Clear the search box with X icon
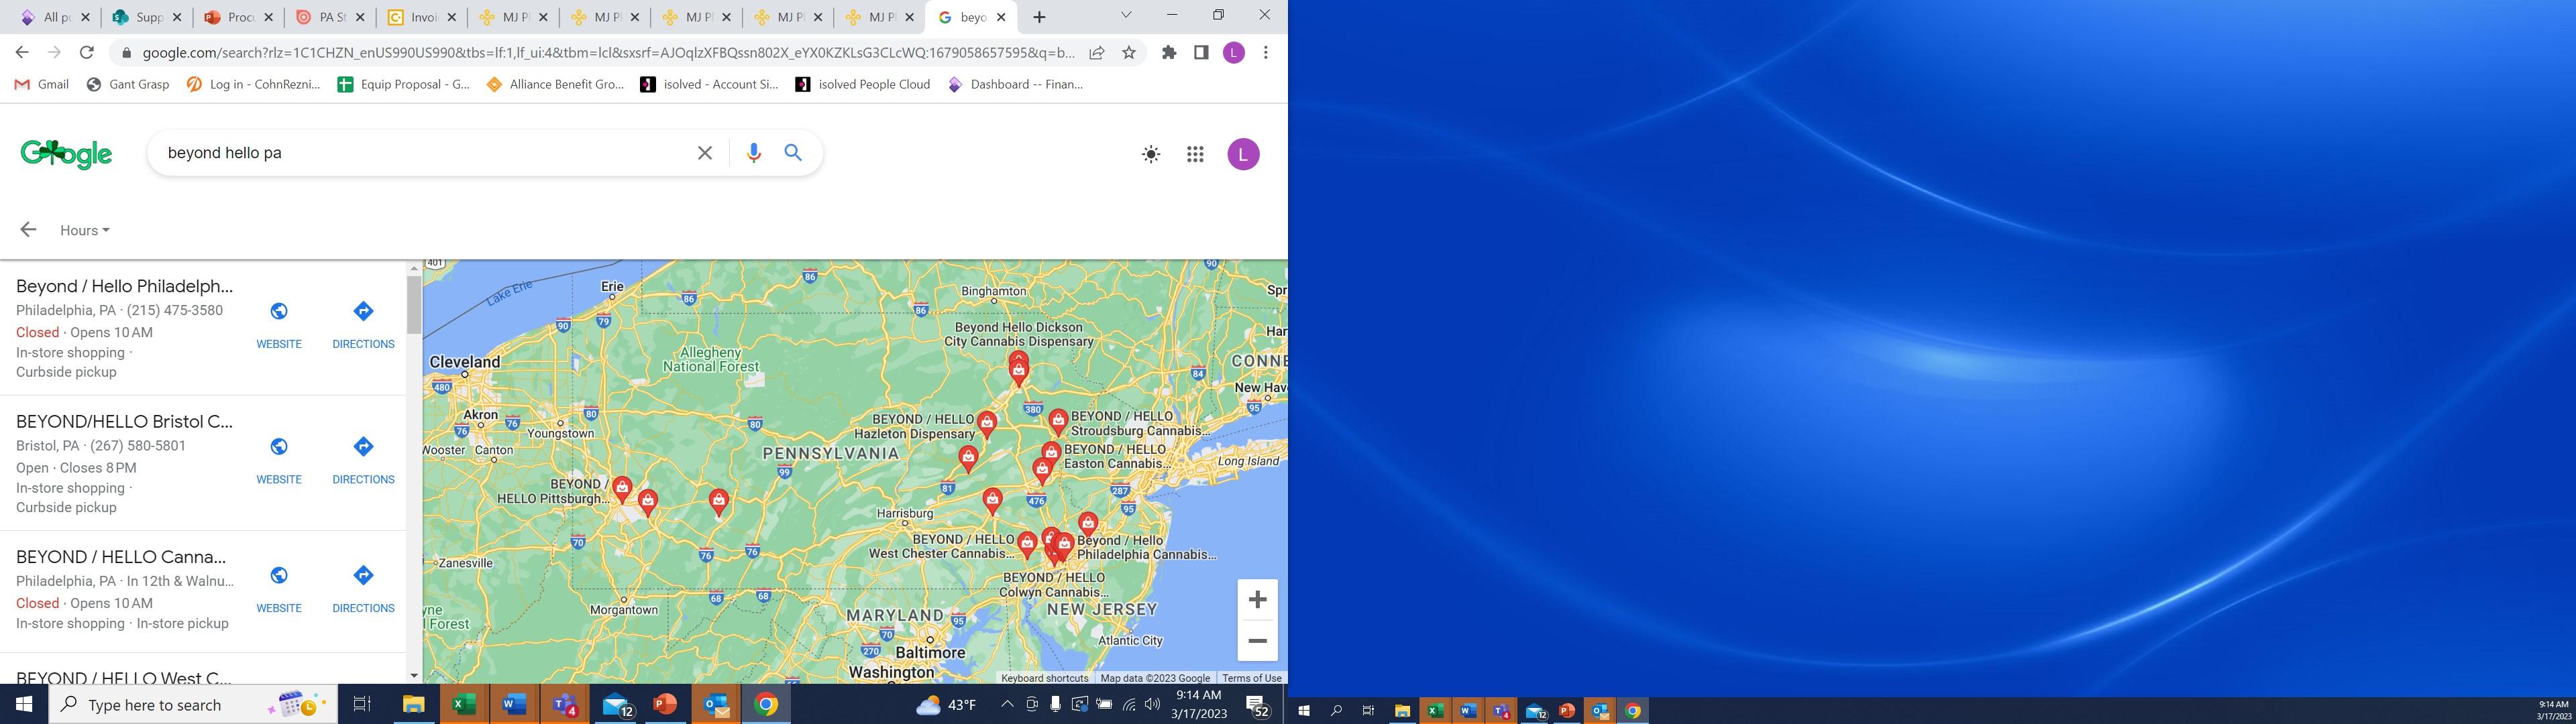Viewport: 2576px width, 724px height. pos(705,153)
